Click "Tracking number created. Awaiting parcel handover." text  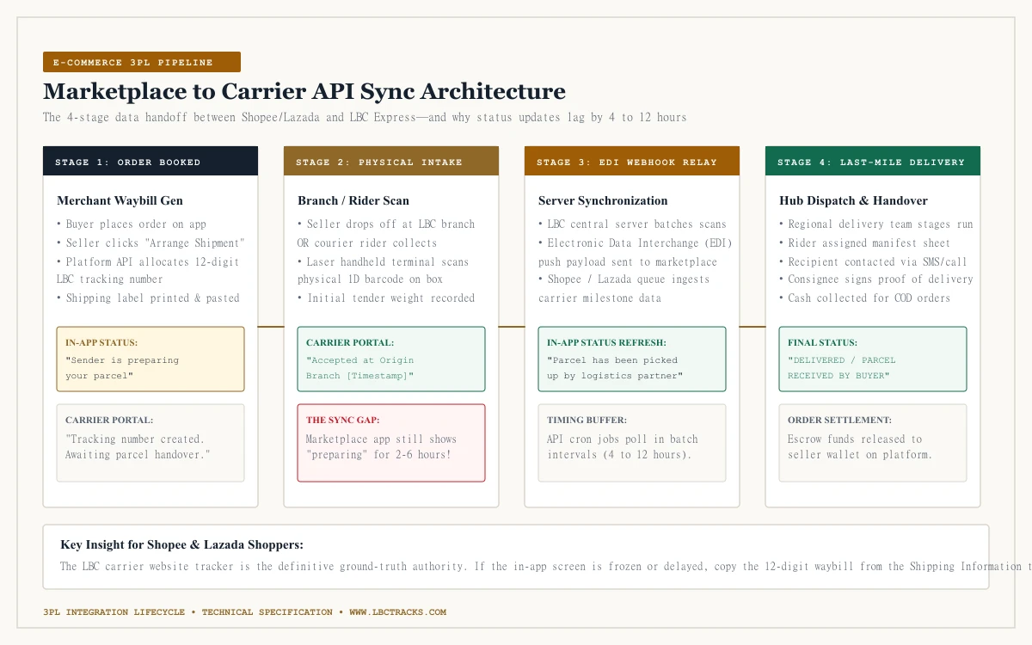[138, 446]
